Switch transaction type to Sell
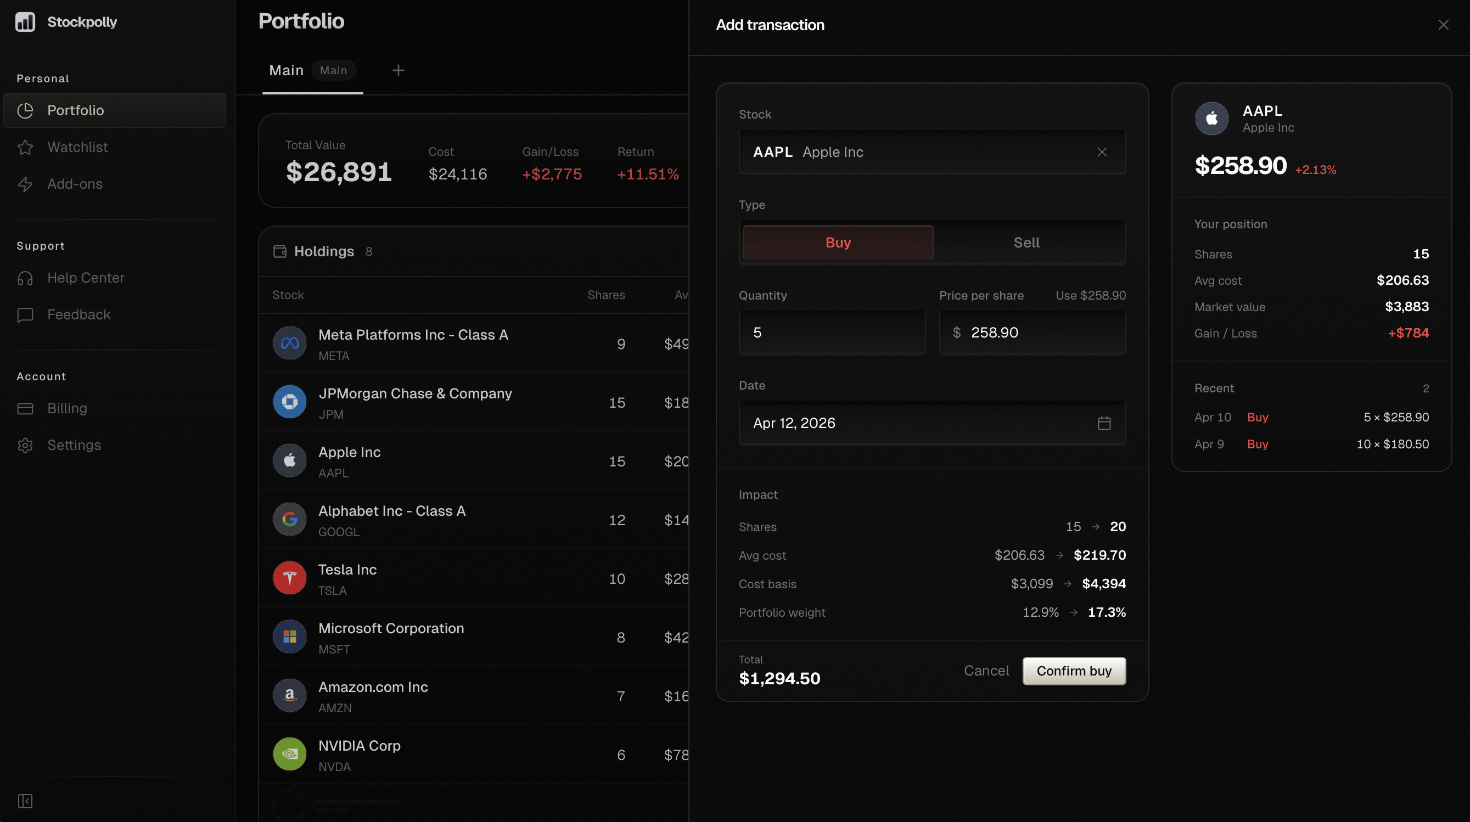Viewport: 1470px width, 822px height. (1026, 242)
